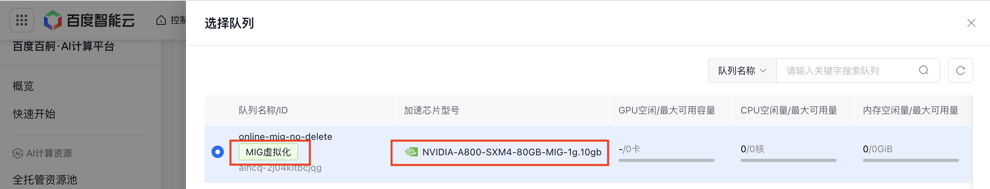Click the CPU free amount progress bar
Screen dimensions: 990x189
[788, 160]
